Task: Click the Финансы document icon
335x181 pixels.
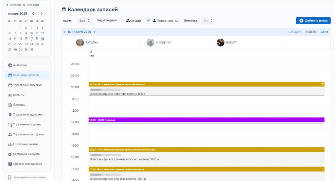Action: (10, 105)
